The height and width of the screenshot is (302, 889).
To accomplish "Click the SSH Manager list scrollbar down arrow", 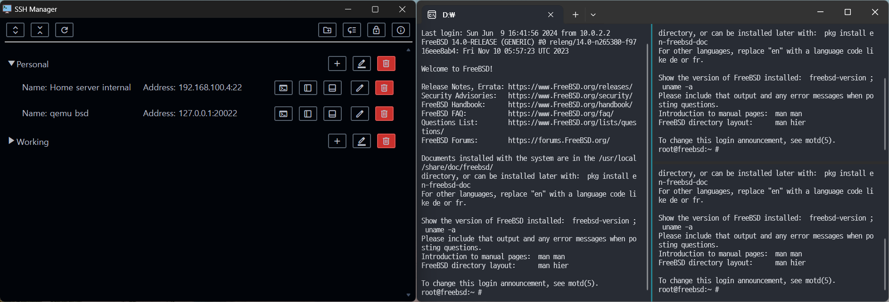I will (x=408, y=295).
